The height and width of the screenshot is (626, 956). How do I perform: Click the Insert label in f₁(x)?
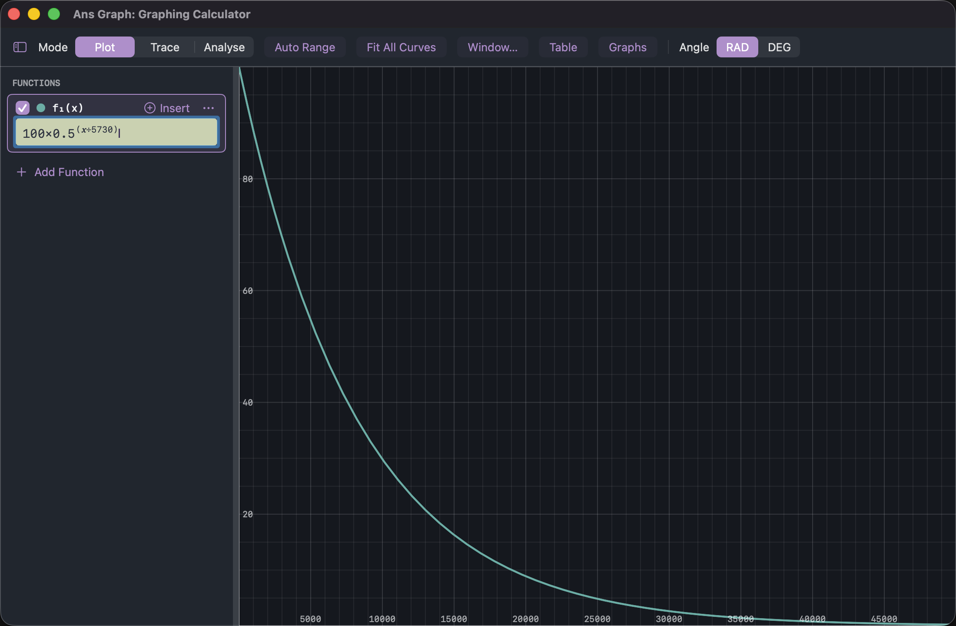click(x=175, y=108)
